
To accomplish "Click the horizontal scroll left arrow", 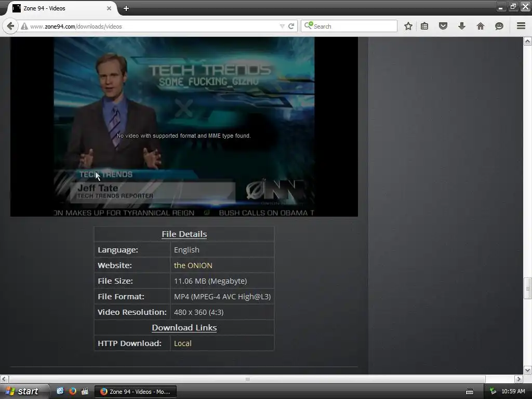I will tap(4, 379).
